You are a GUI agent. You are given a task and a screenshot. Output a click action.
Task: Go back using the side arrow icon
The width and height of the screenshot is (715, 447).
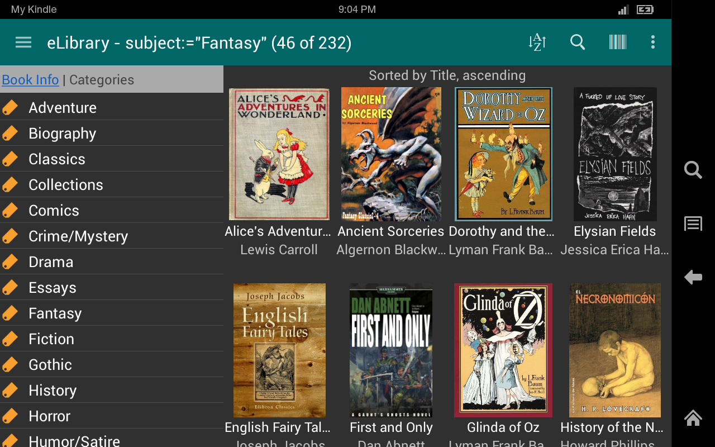[x=693, y=277]
